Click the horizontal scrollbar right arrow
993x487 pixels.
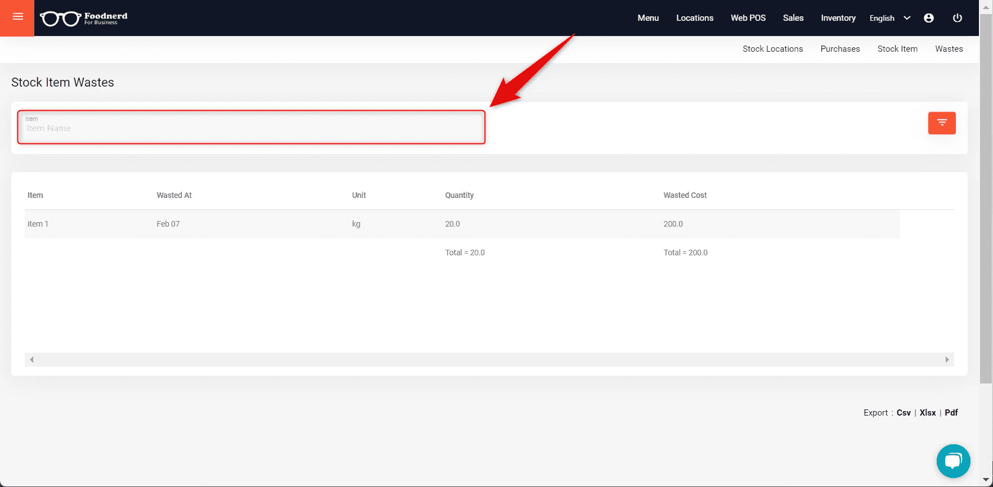pyautogui.click(x=947, y=359)
